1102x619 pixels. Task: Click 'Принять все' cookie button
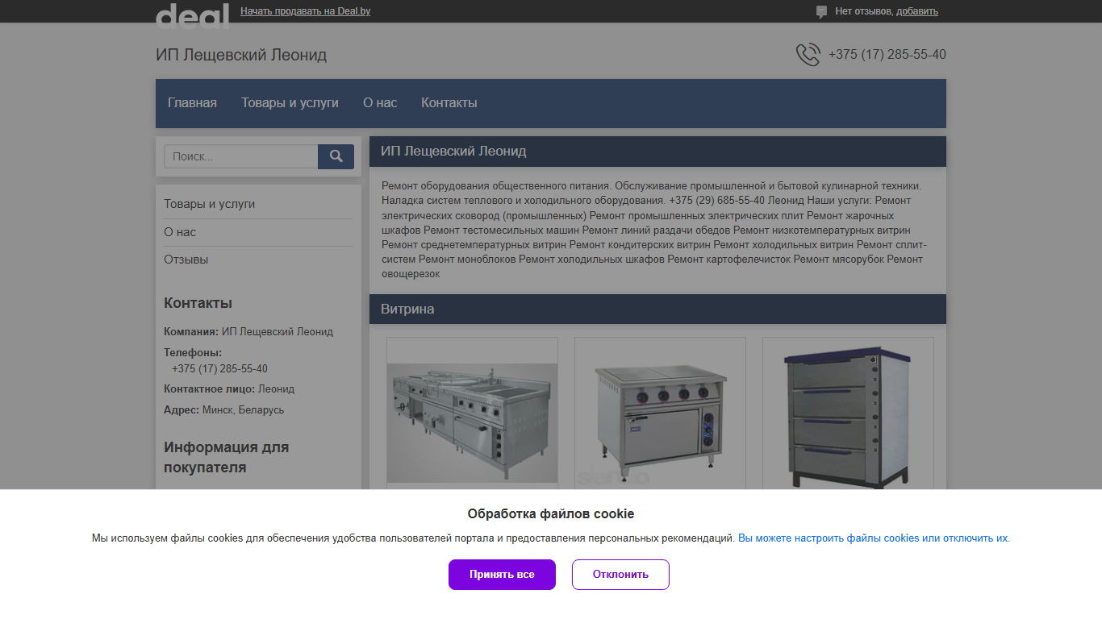(502, 575)
